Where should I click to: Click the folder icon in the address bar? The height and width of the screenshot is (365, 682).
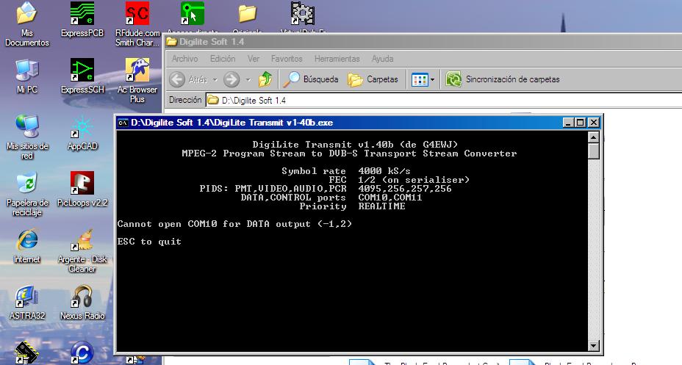[212, 101]
